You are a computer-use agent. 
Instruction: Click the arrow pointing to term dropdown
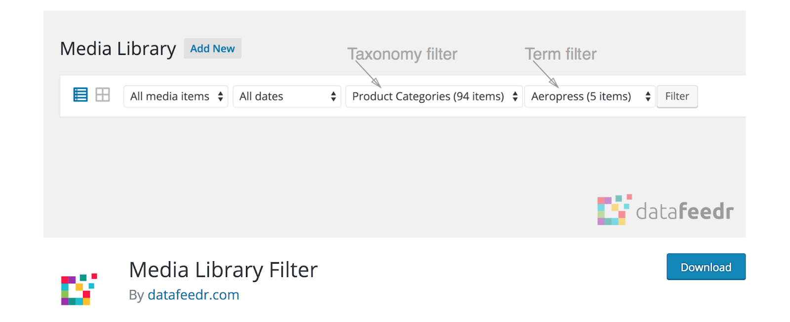(x=546, y=74)
